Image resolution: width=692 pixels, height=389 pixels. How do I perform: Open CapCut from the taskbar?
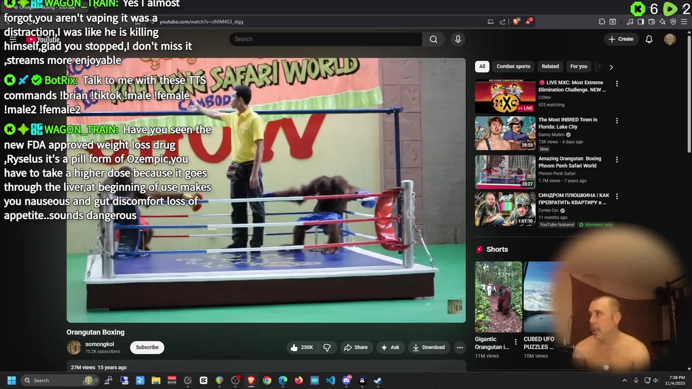point(203,380)
